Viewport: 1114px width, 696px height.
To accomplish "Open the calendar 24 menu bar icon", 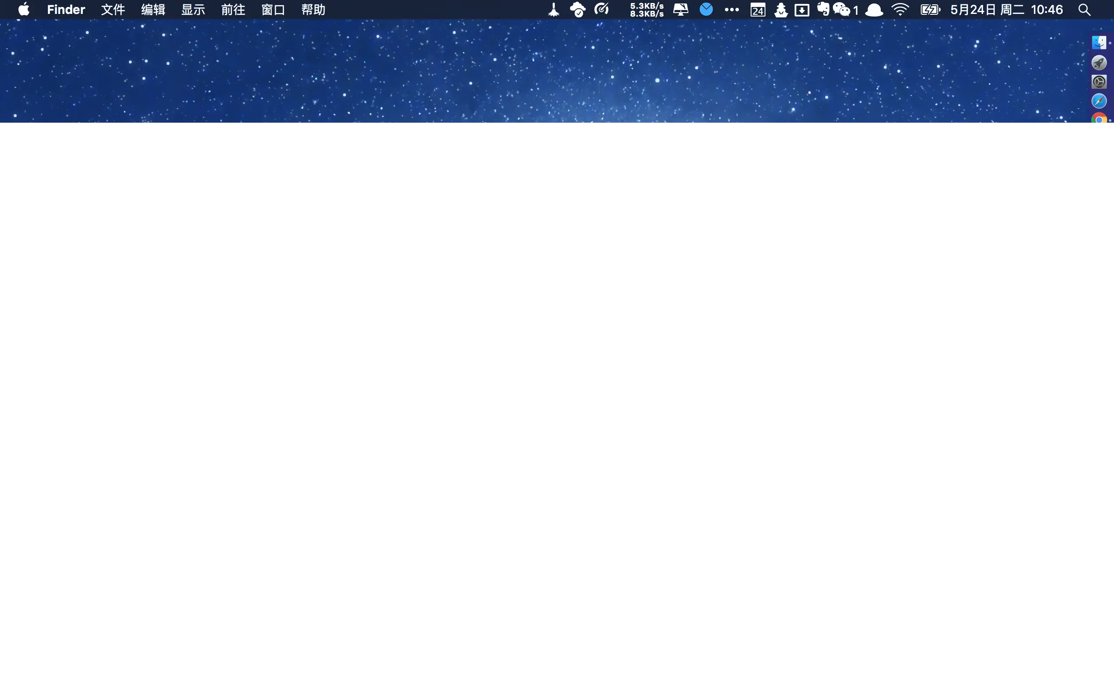I will [x=758, y=10].
